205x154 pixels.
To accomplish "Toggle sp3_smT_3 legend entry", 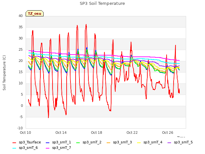I will click(119, 142).
